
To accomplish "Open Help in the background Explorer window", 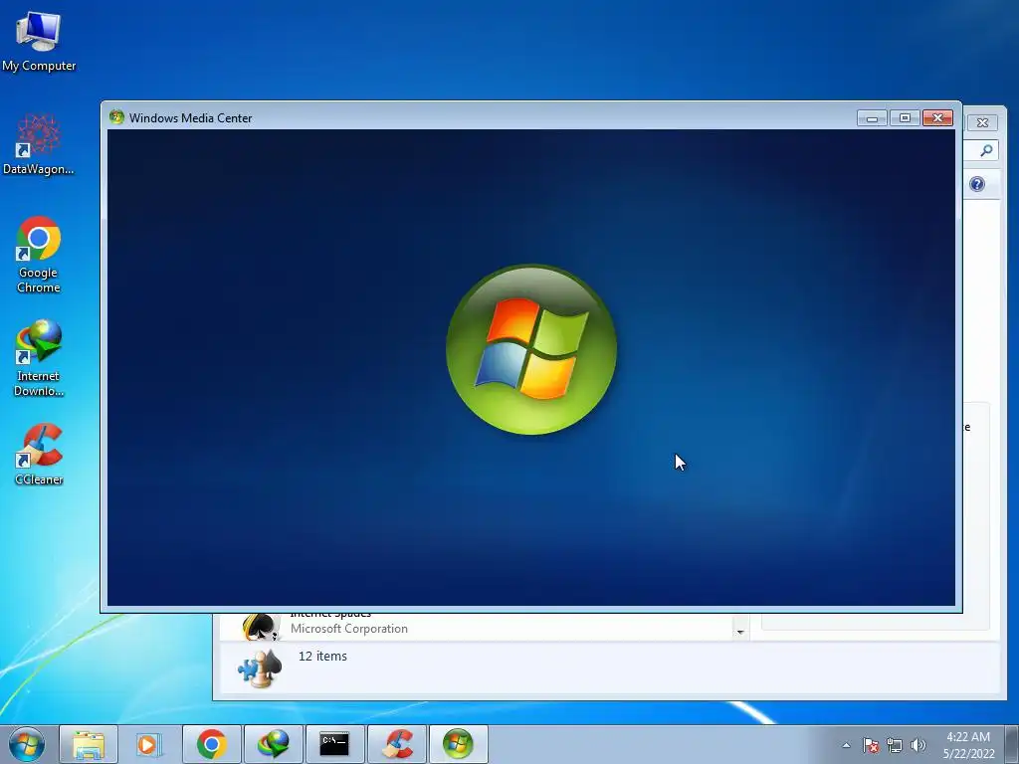I will 977,184.
